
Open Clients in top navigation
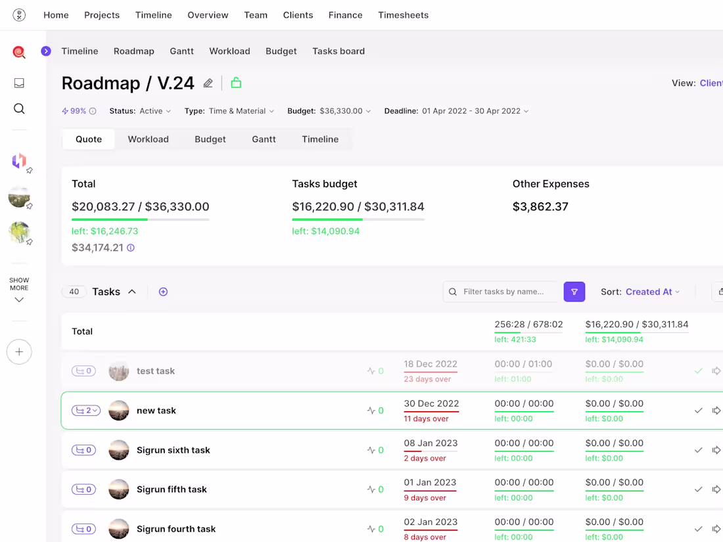tap(298, 15)
